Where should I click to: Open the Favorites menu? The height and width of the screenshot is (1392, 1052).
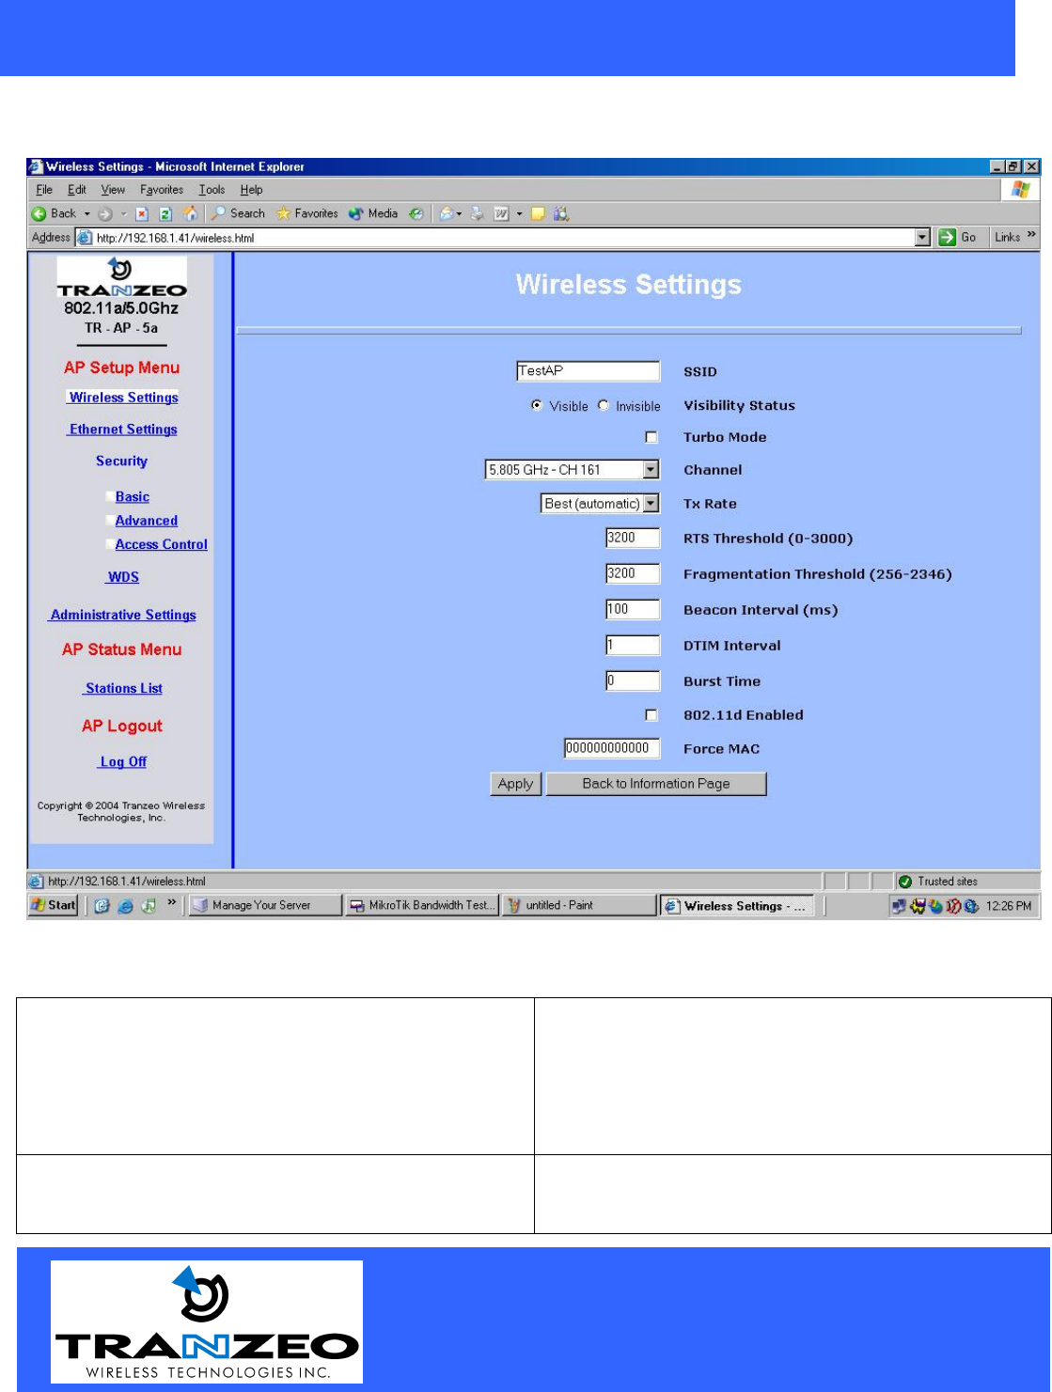(x=162, y=190)
